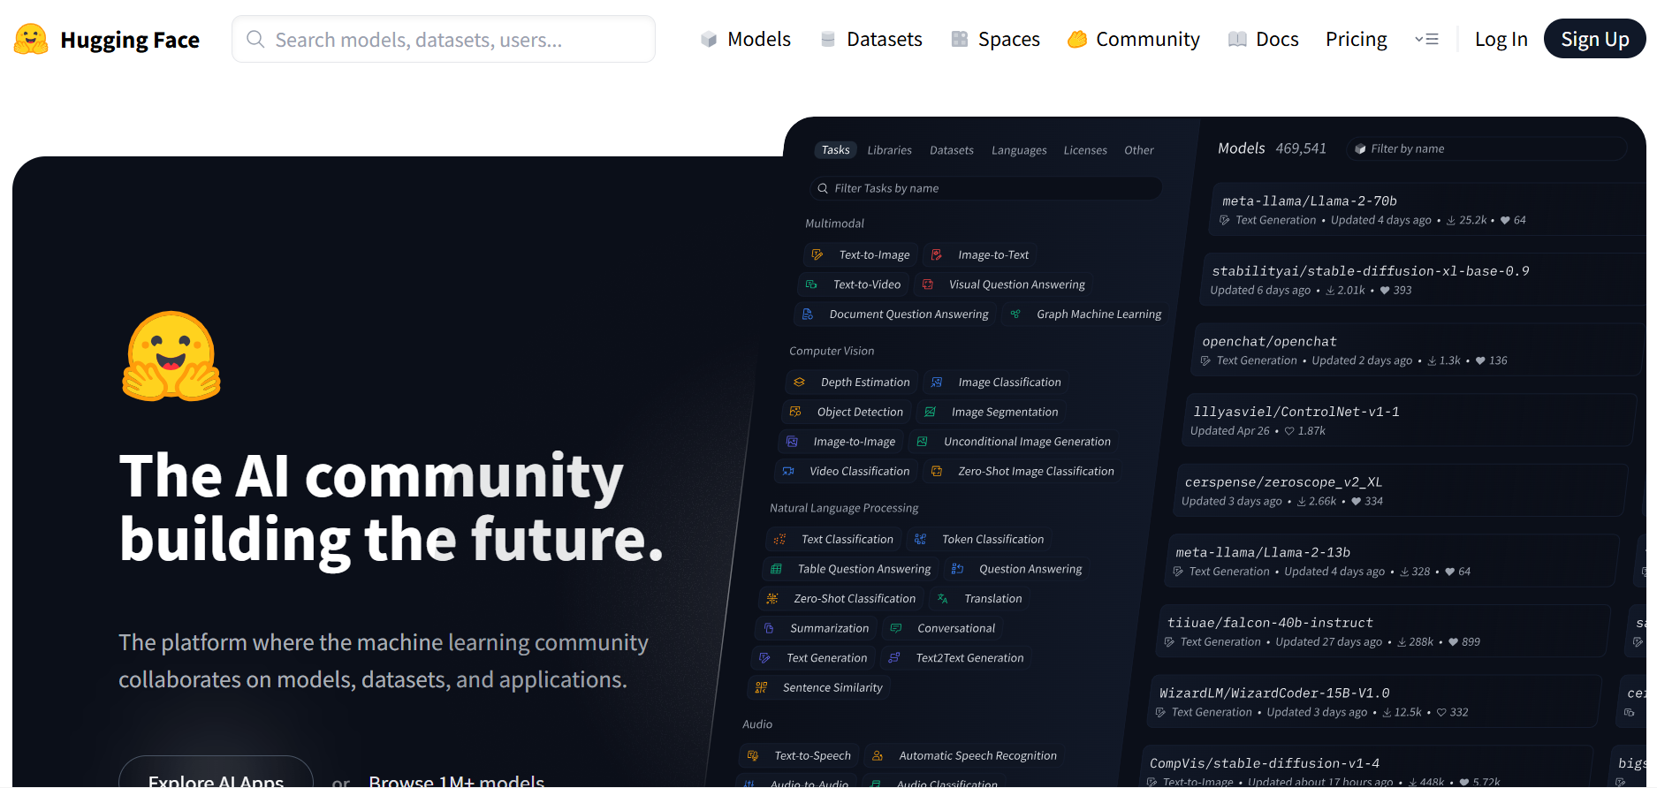Select the Languages tab in preview panel
This screenshot has height=788, width=1657.
point(1019,150)
